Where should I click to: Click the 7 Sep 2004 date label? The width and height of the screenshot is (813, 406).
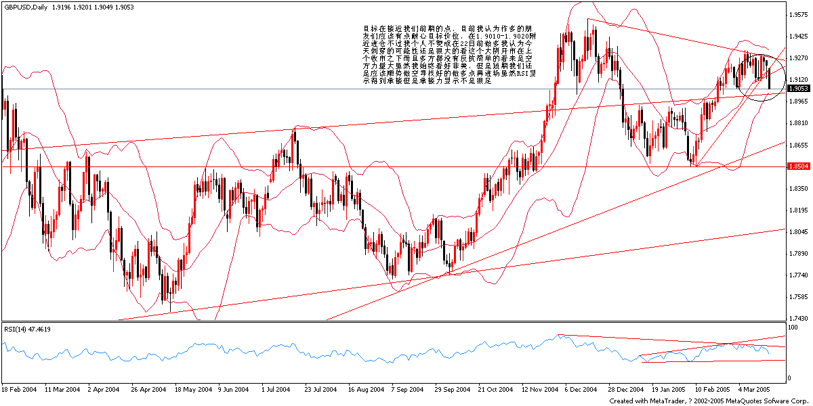[x=407, y=390]
